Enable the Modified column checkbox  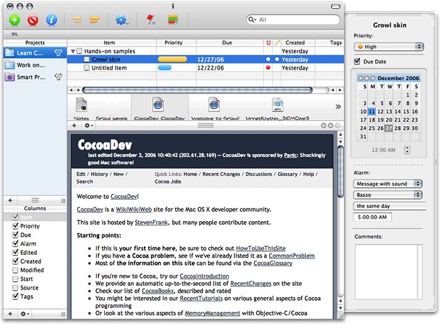[16, 270]
